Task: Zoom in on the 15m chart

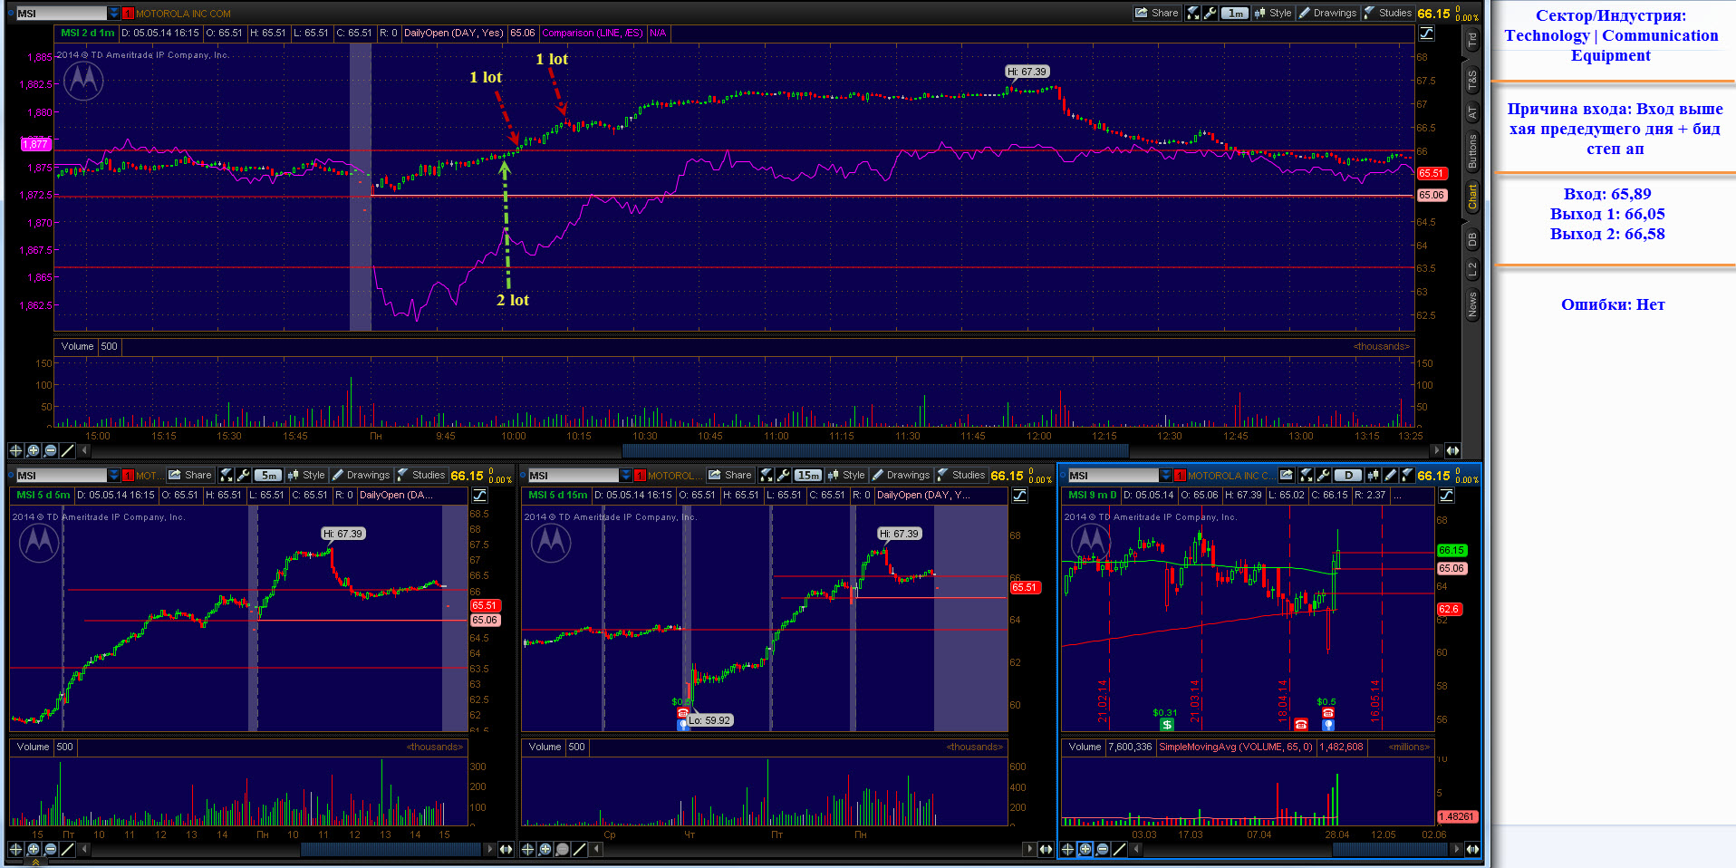Action: click(x=545, y=849)
